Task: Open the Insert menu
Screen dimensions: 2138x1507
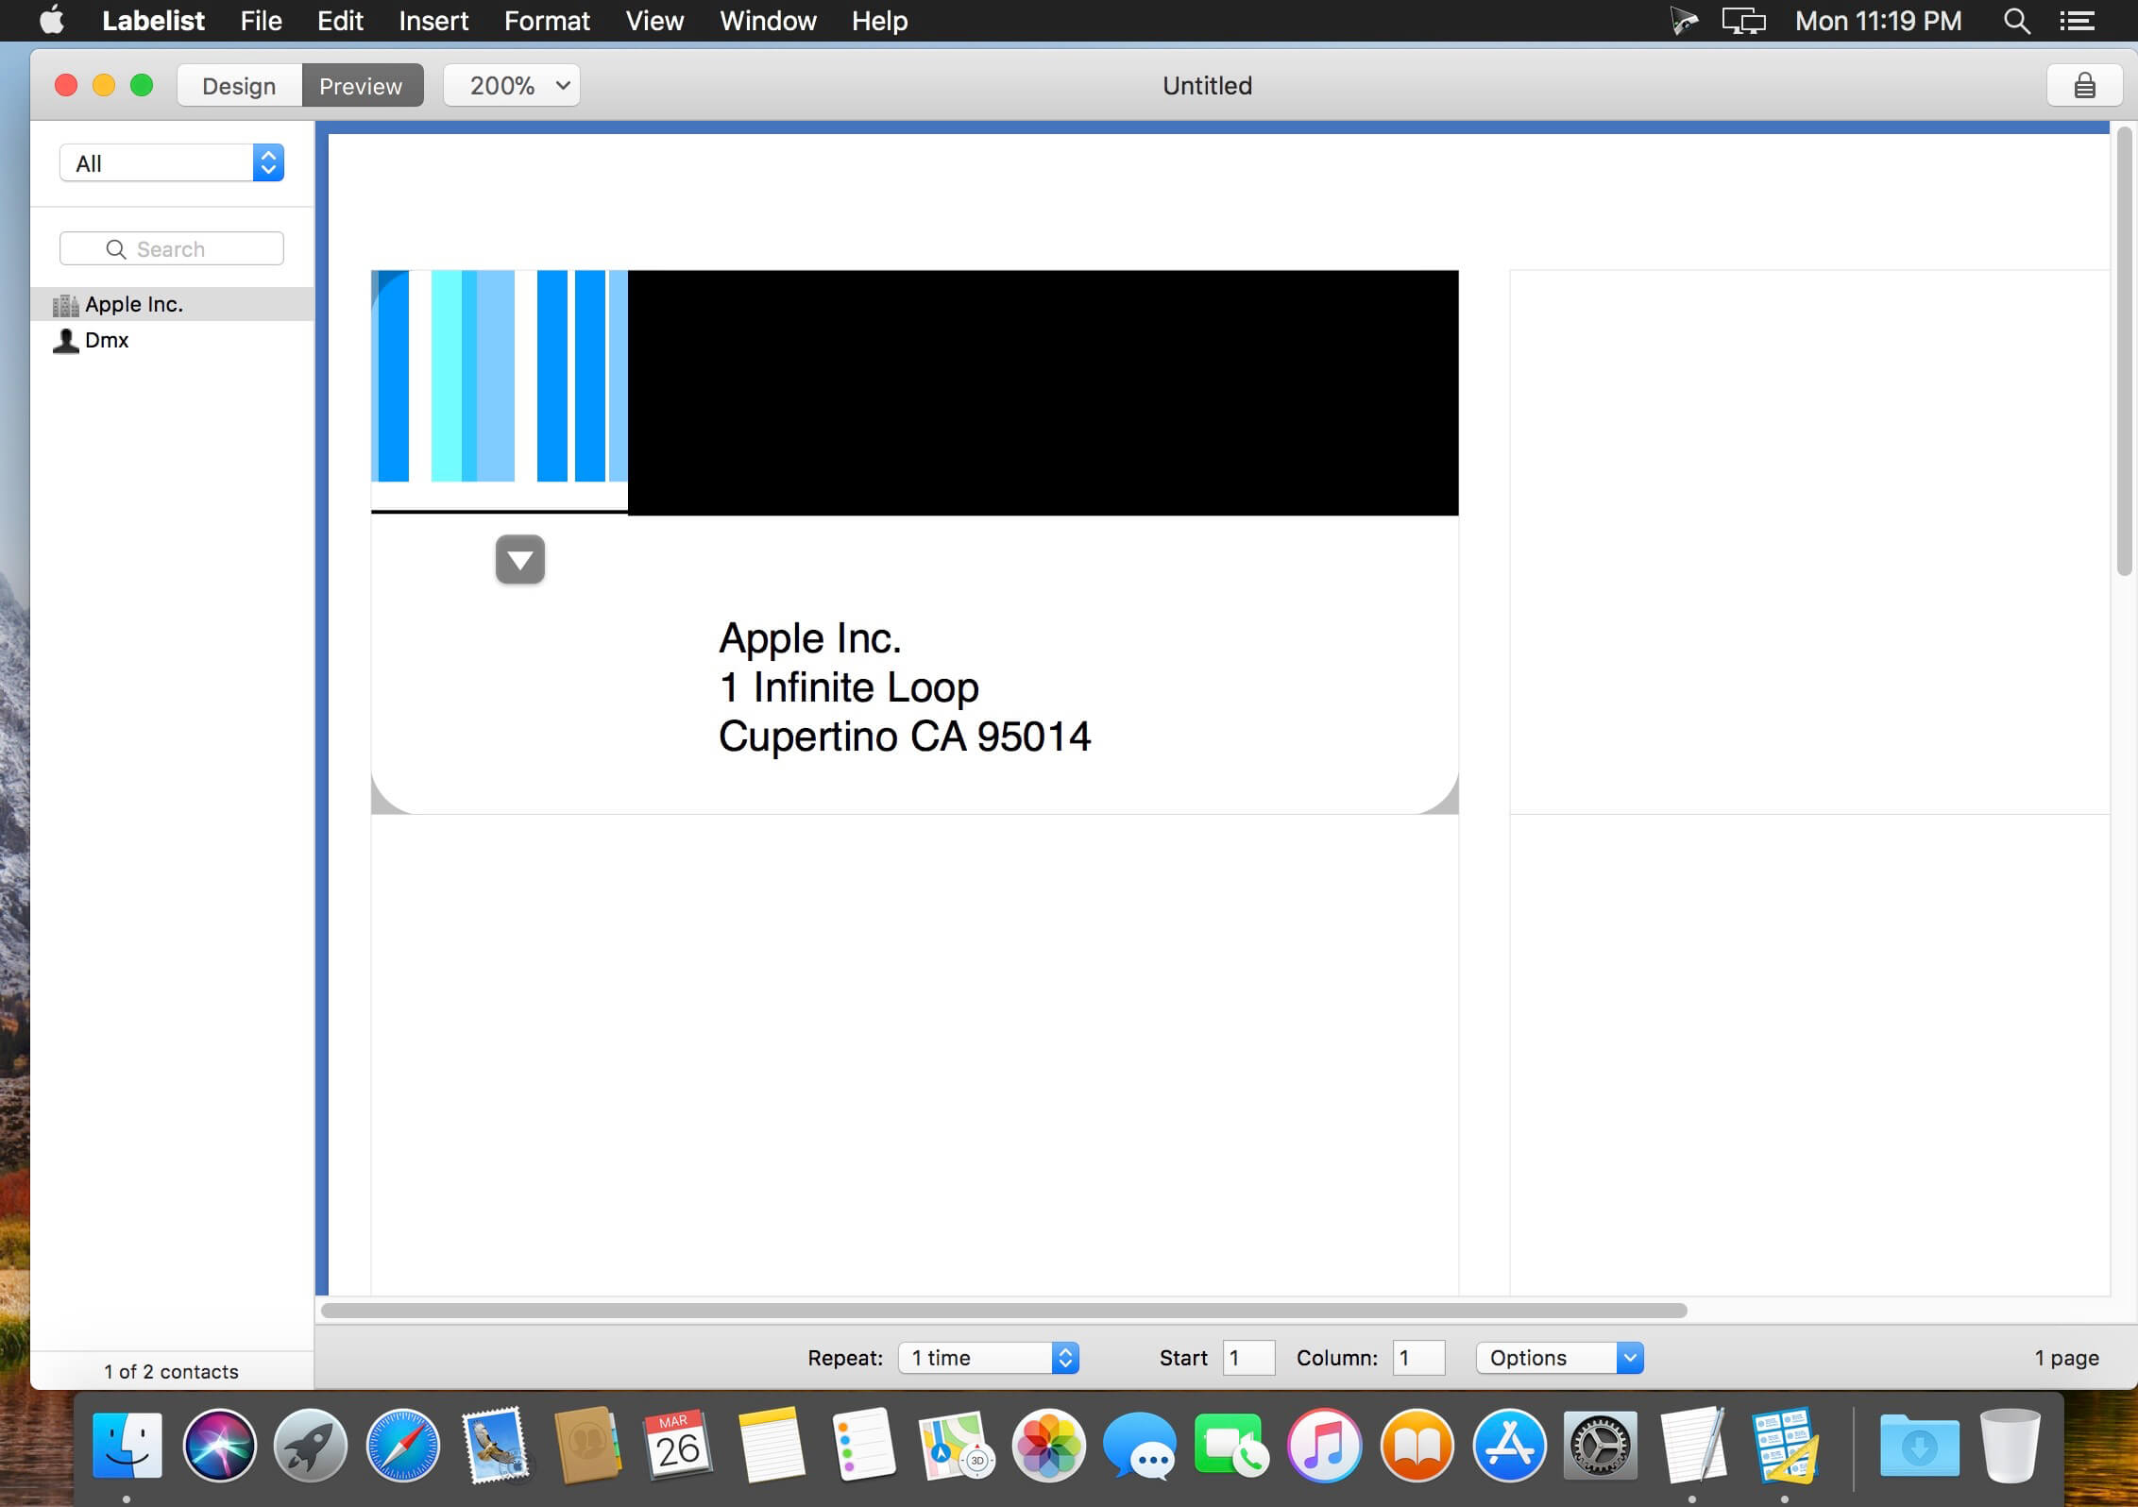Action: (x=433, y=21)
